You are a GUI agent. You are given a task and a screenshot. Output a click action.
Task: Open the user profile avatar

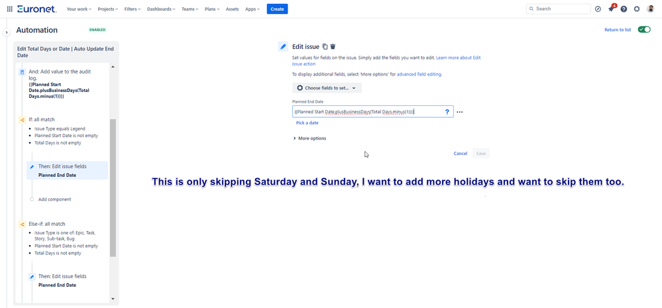[x=650, y=9]
